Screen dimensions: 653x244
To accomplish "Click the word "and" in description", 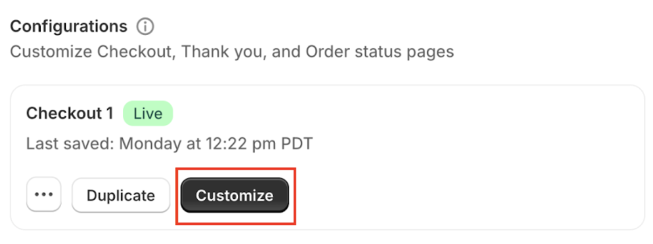I will [288, 52].
